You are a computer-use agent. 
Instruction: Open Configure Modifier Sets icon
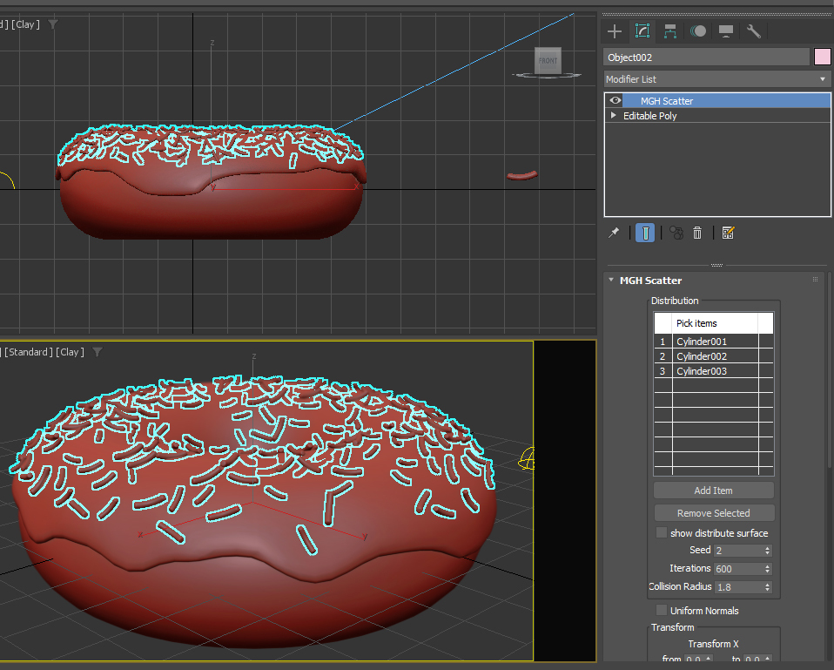[728, 233]
